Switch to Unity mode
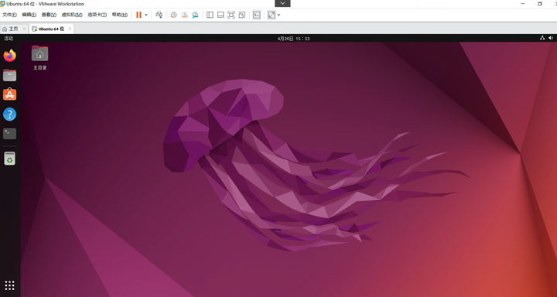Screen dimensions: 557x297 point(242,15)
